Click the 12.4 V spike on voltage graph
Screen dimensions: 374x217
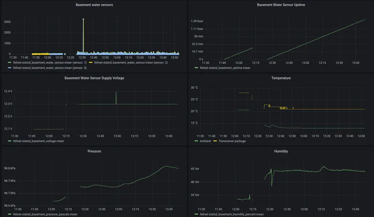[116, 92]
